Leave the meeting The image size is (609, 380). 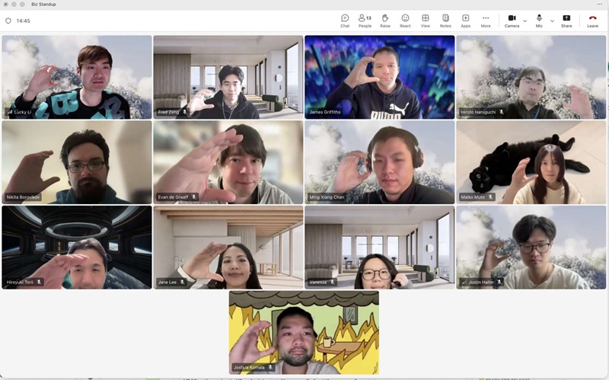tap(592, 20)
